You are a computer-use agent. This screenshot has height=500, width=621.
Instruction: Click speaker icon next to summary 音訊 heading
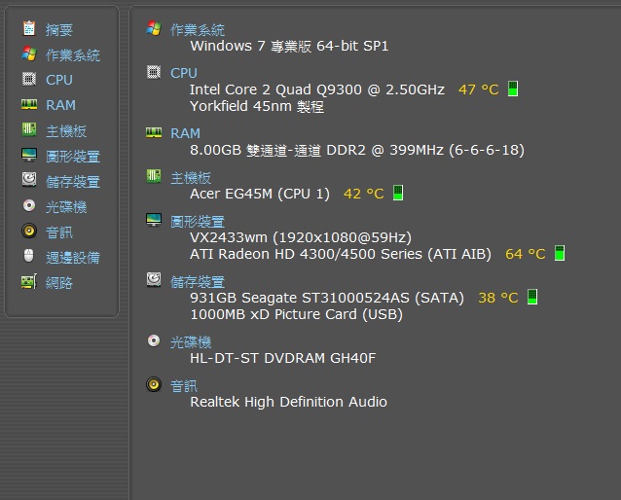154,384
